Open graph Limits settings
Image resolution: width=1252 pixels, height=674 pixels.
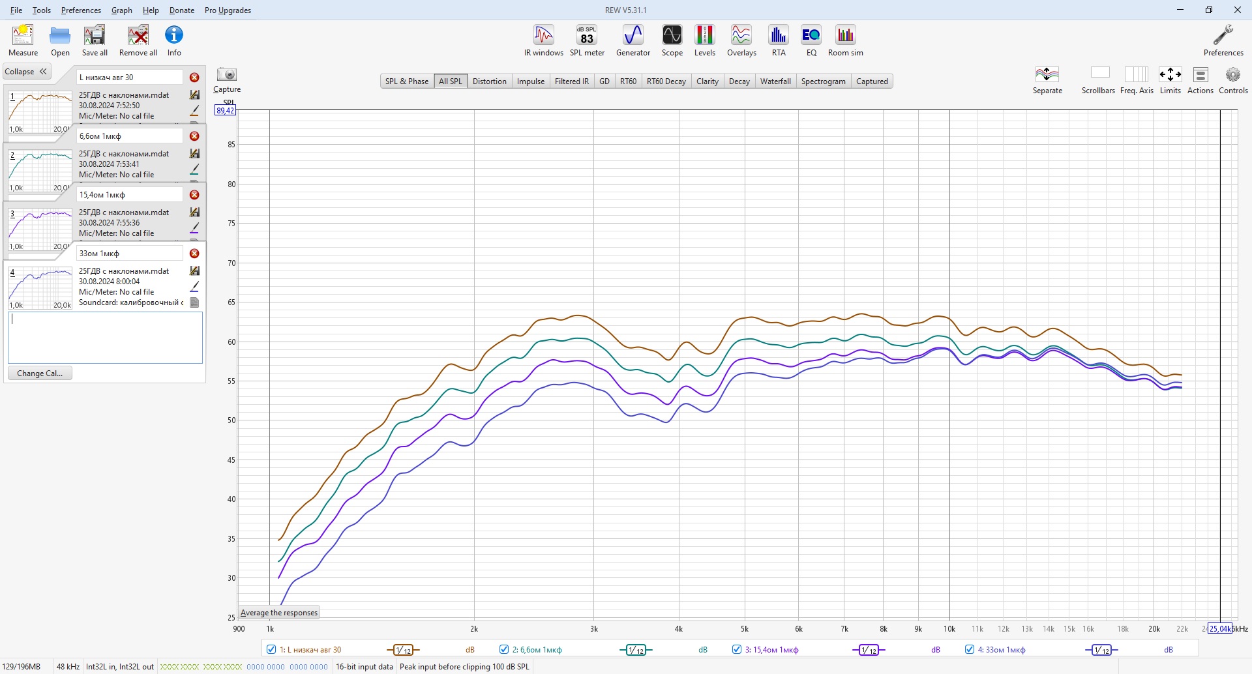coord(1170,80)
